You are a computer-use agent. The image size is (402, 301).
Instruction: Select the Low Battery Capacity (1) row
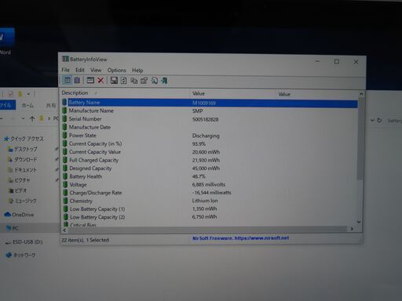coord(210,209)
